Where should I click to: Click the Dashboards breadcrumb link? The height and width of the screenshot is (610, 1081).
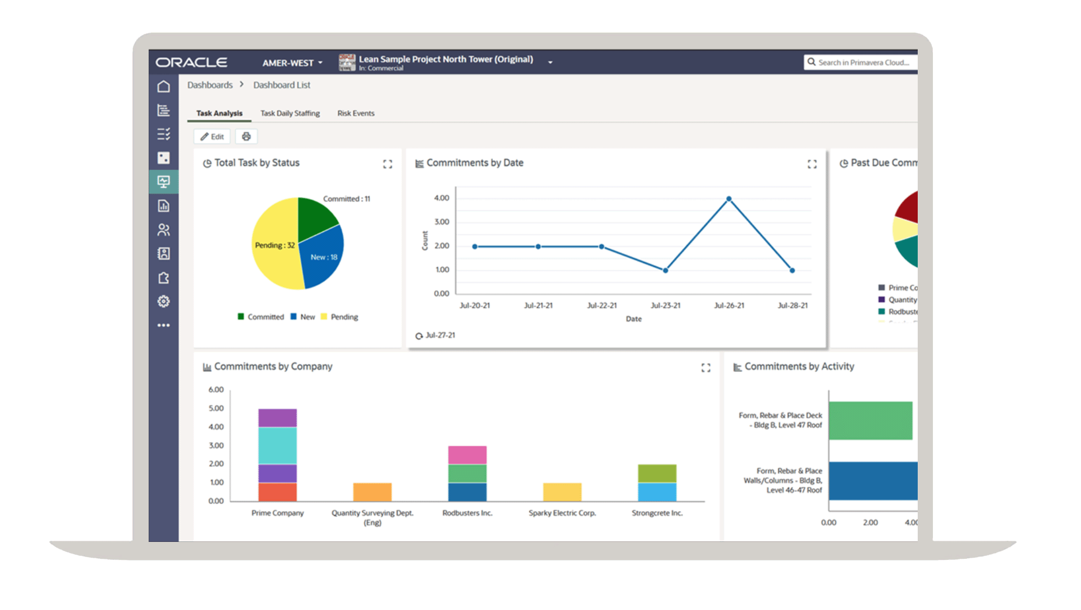click(210, 85)
